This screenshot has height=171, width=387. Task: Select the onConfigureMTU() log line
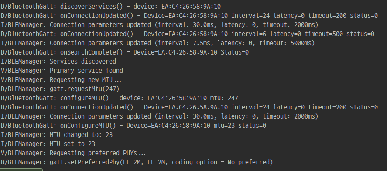134,126
